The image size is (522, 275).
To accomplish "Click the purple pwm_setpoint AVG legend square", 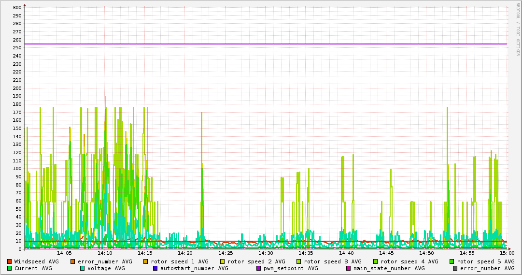I will [258, 268].
